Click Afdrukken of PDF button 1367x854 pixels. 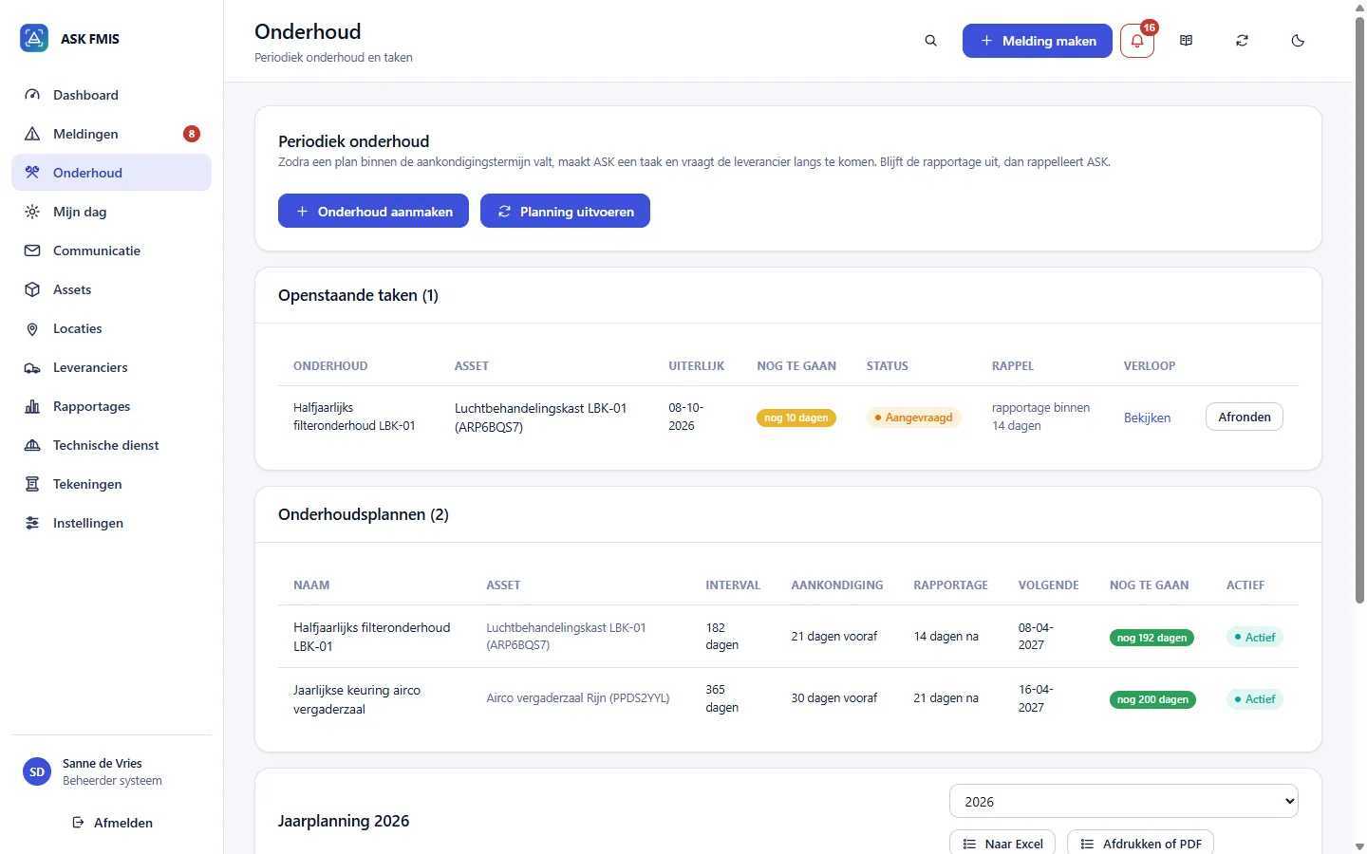tap(1141, 843)
